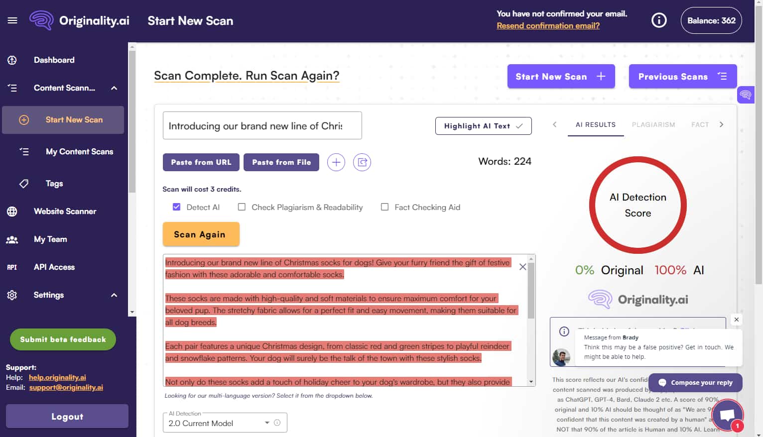Select the AI Results tab
This screenshot has height=437, width=763.
coord(596,124)
